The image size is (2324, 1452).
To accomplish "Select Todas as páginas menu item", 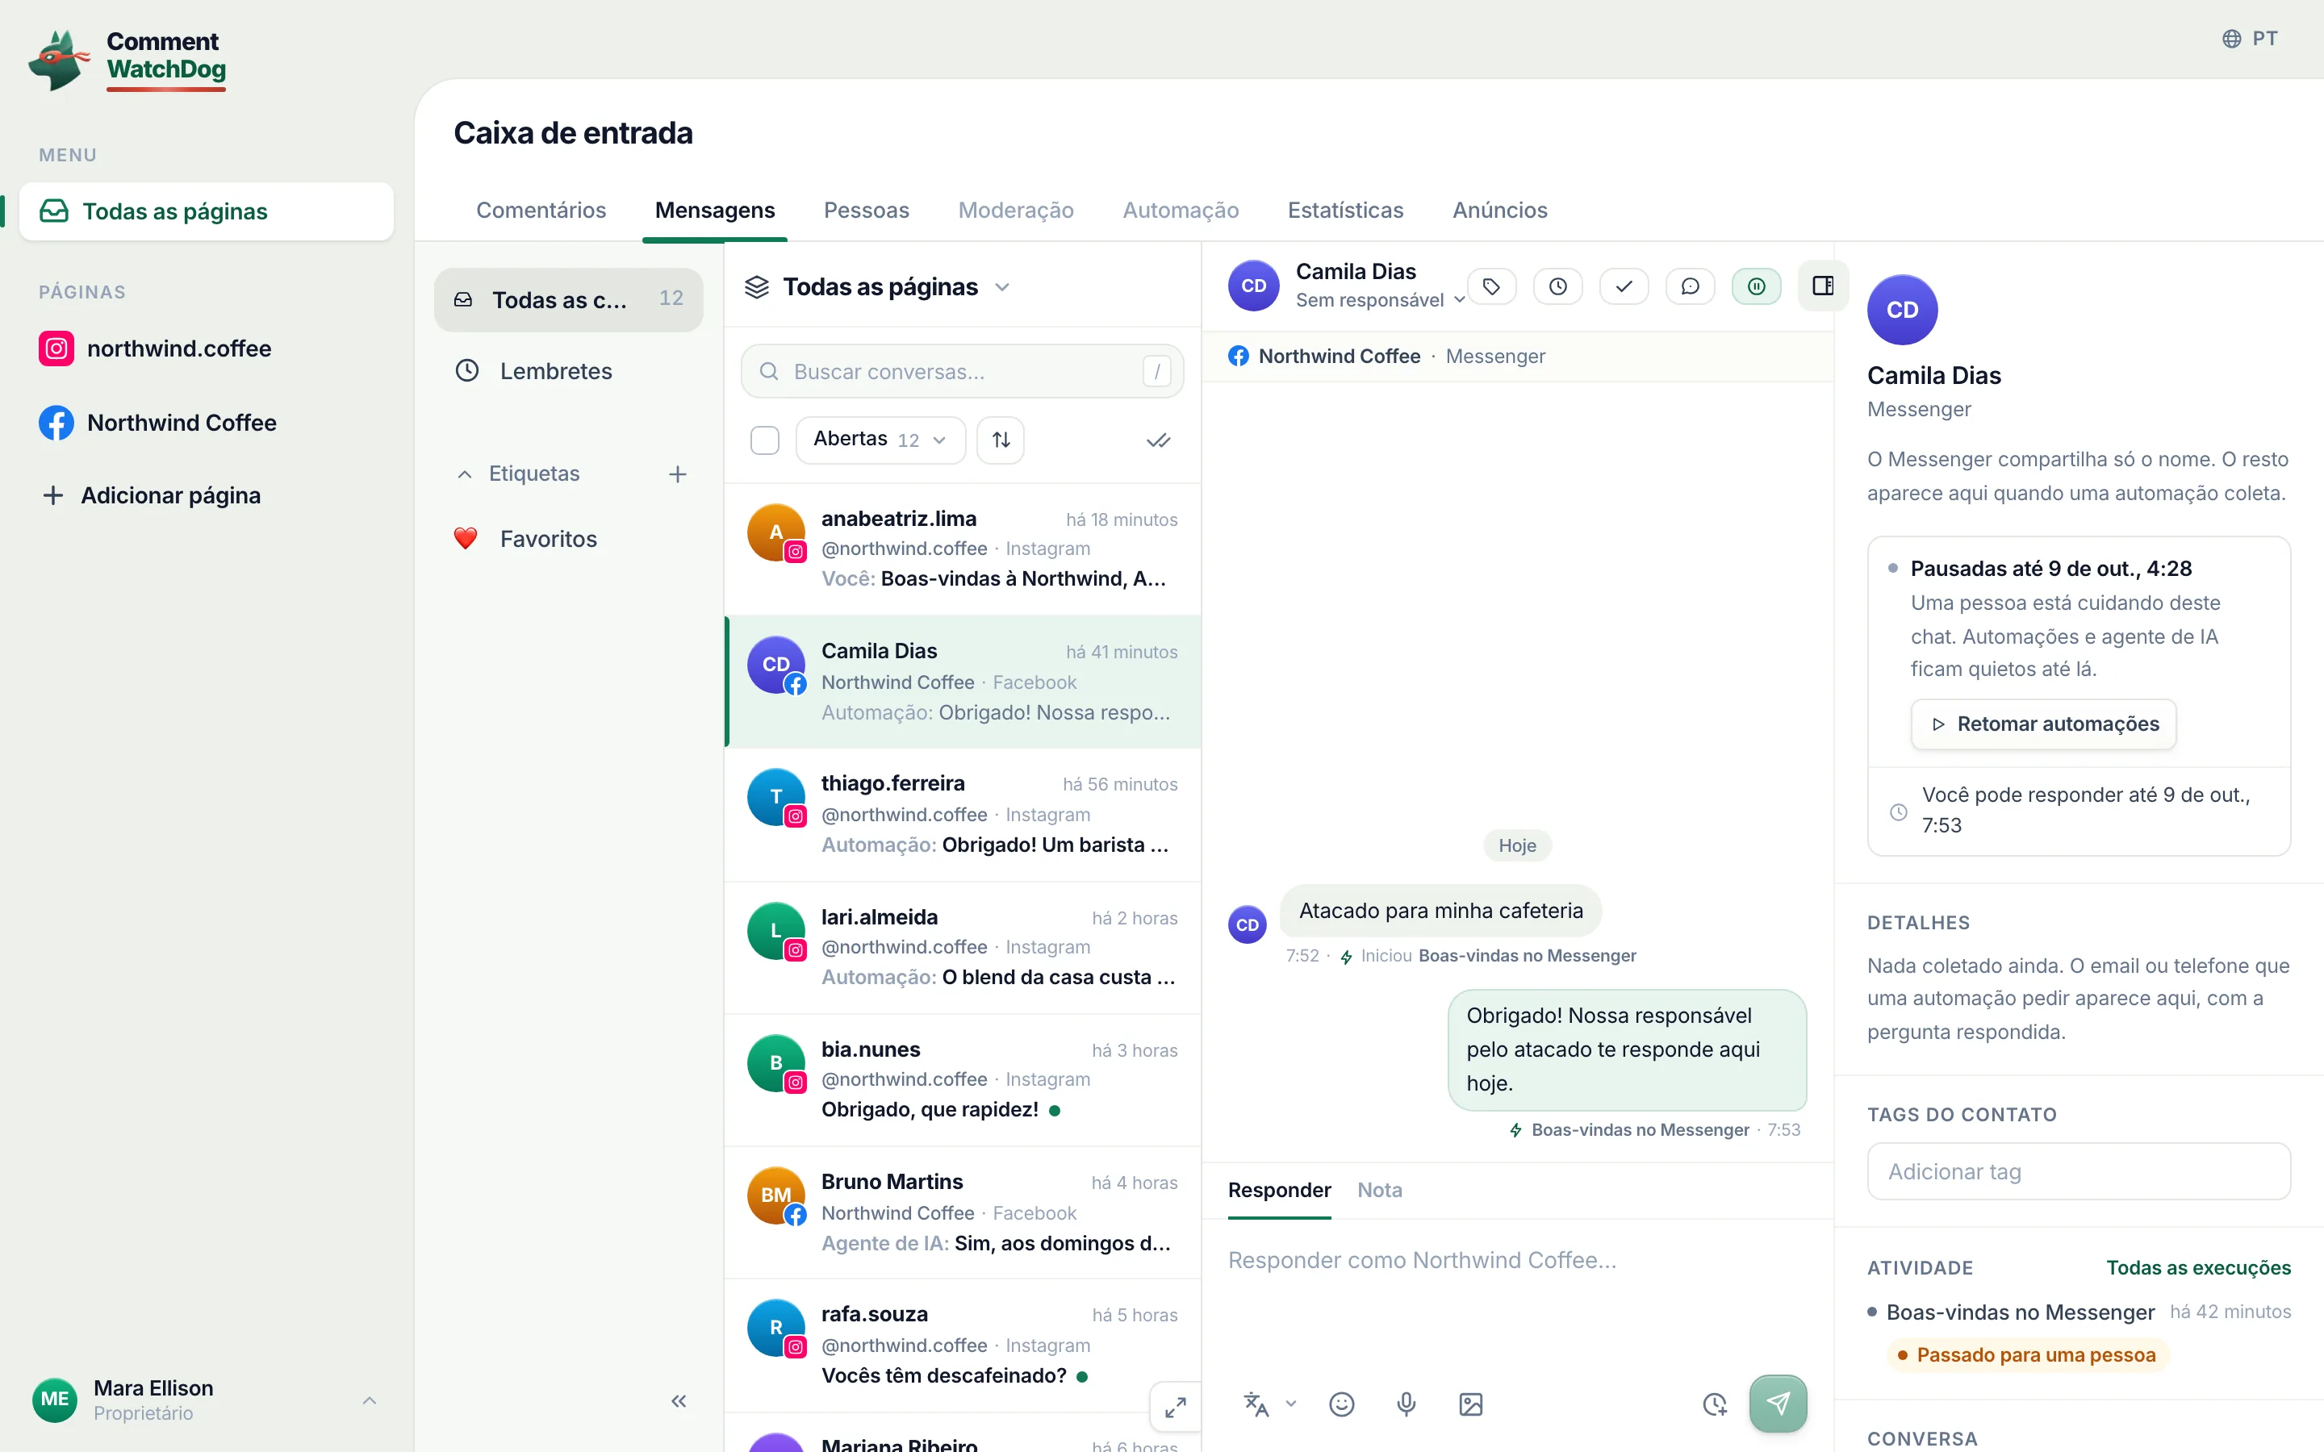I will click(x=207, y=211).
